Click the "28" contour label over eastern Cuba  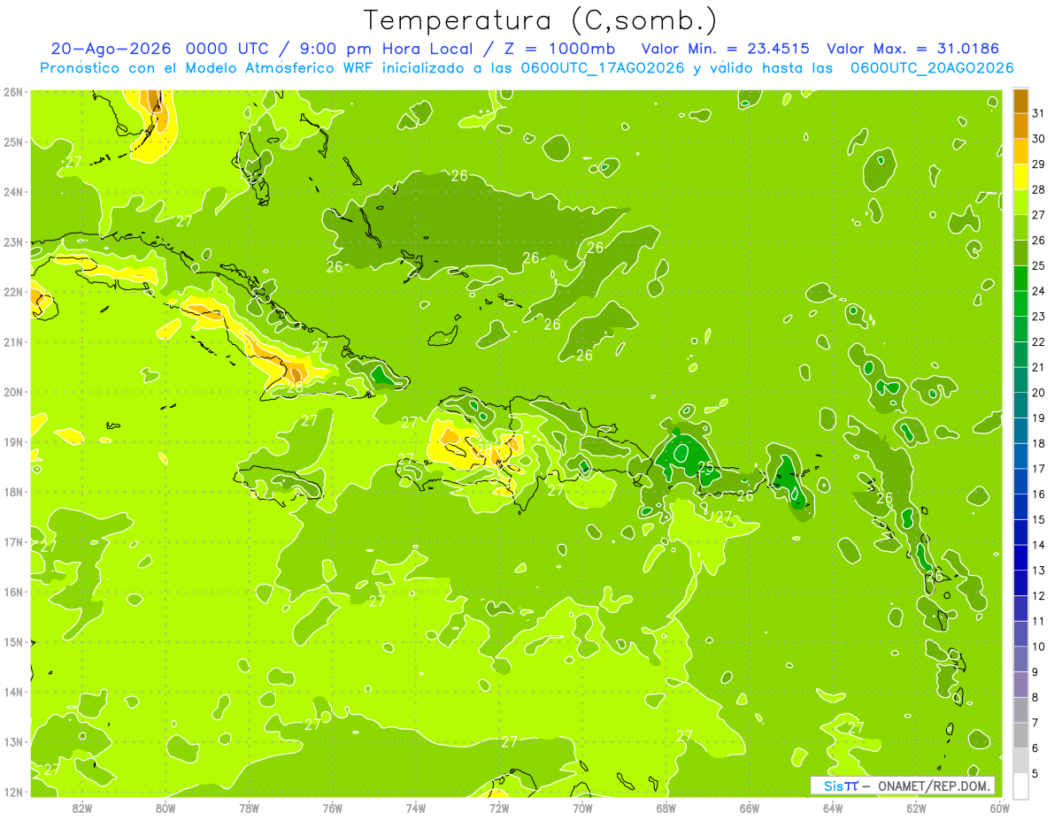click(295, 387)
